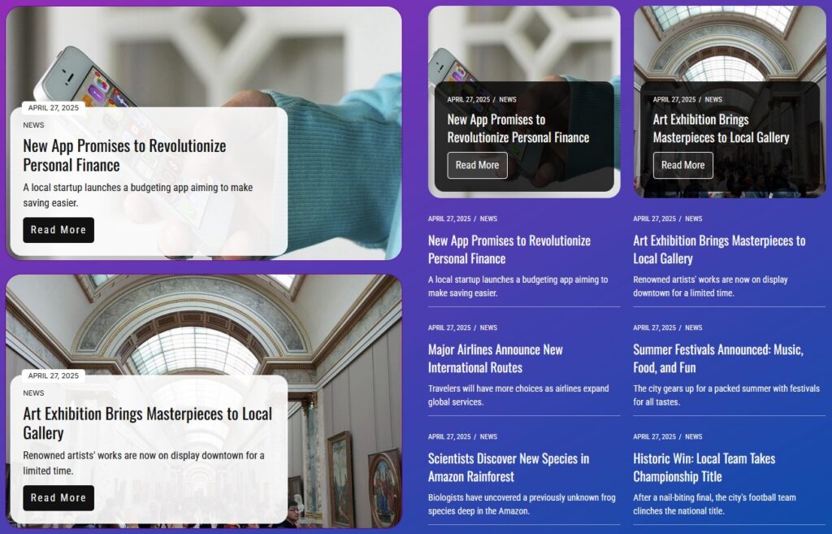The image size is (832, 534).
Task: Click the NEWS category above the Major Airlines headline
Action: click(488, 328)
